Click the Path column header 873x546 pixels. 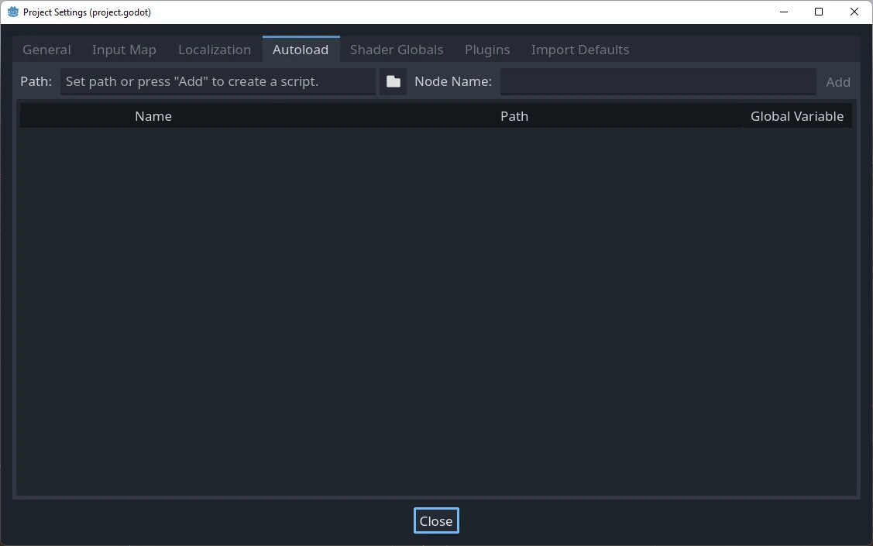click(x=514, y=115)
